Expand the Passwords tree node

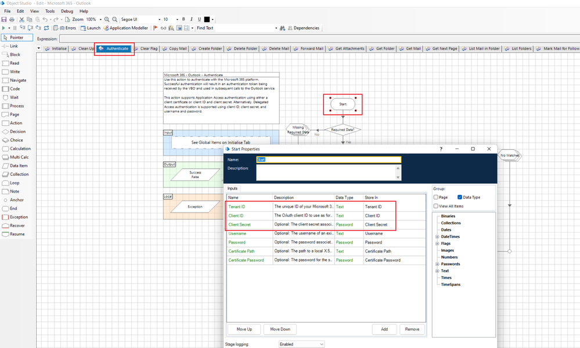[x=437, y=264]
